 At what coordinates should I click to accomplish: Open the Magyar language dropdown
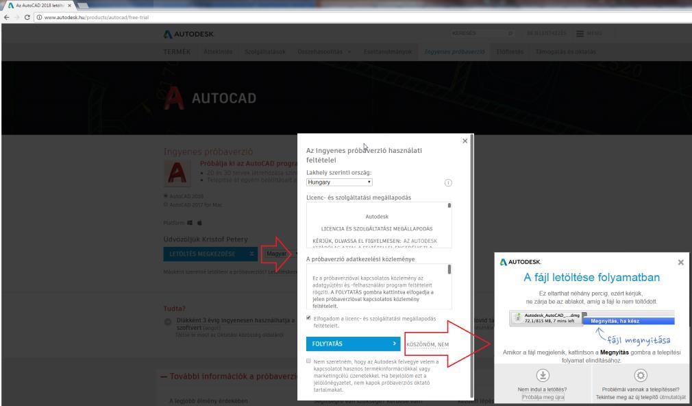[281, 254]
